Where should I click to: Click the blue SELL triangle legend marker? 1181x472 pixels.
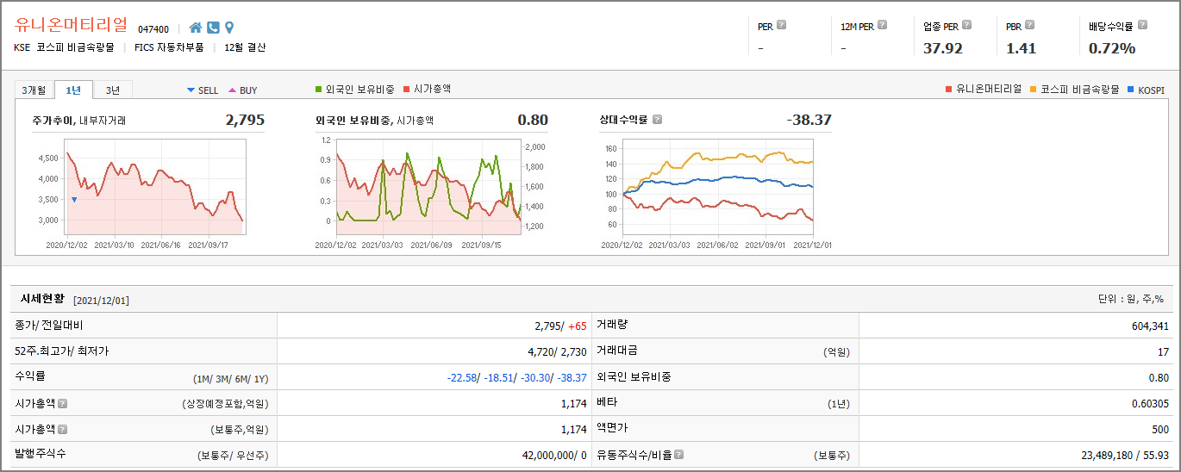191,90
